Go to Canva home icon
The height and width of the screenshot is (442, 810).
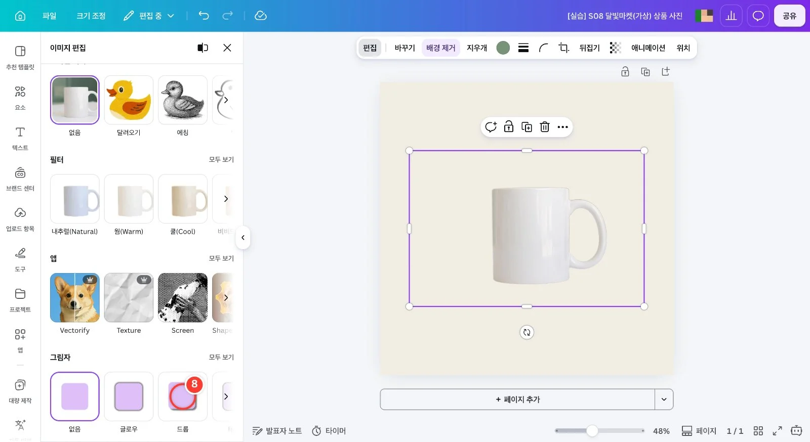(20, 16)
